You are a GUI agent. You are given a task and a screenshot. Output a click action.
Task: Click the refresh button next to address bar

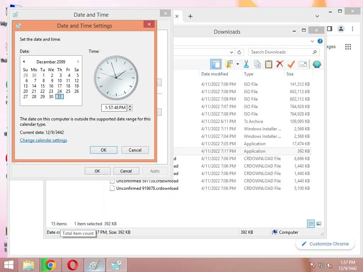tap(239, 52)
